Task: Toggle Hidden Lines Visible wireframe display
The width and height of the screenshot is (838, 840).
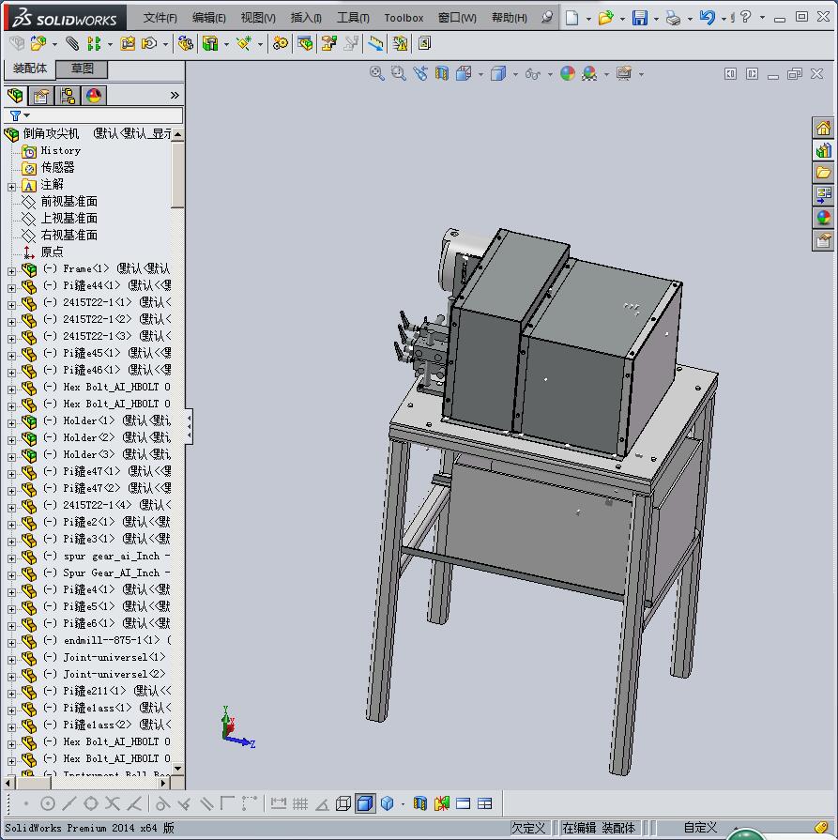Action: (x=343, y=803)
